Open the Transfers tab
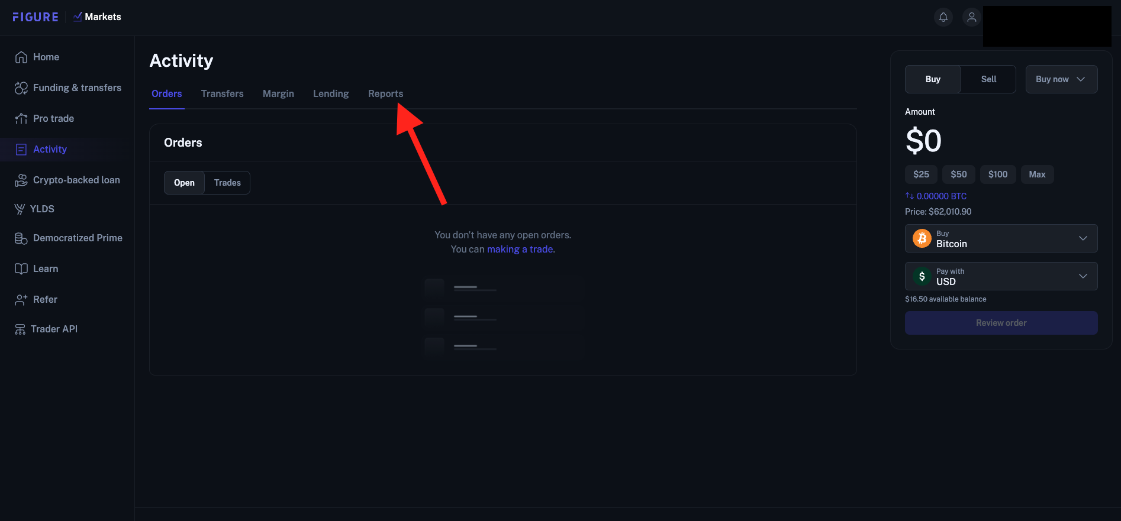This screenshot has height=521, width=1121. pos(223,94)
